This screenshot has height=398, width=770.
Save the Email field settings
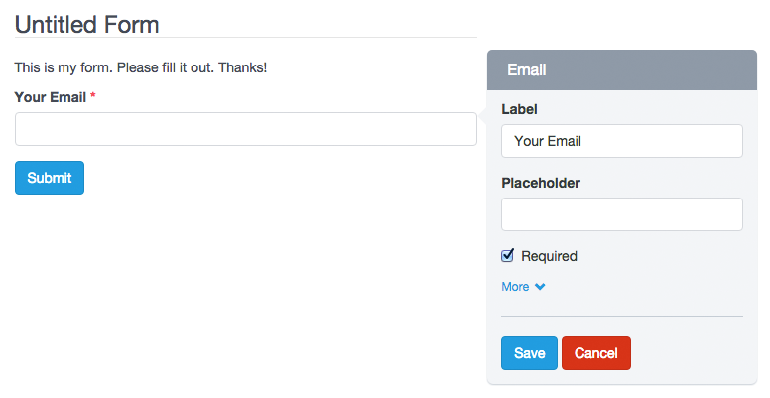(x=529, y=353)
